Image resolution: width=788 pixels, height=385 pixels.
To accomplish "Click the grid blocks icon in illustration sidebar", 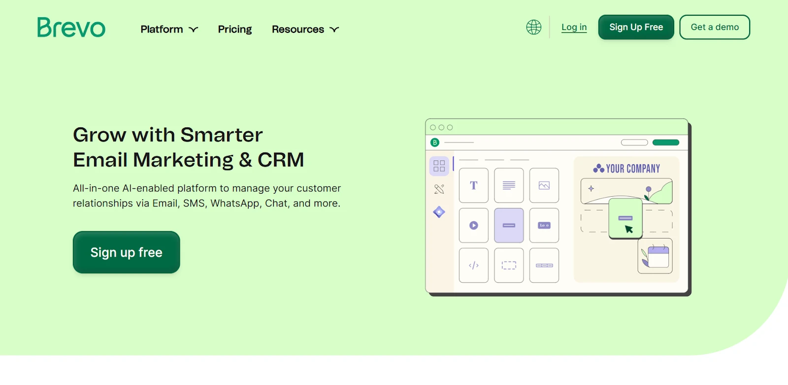I will point(439,166).
